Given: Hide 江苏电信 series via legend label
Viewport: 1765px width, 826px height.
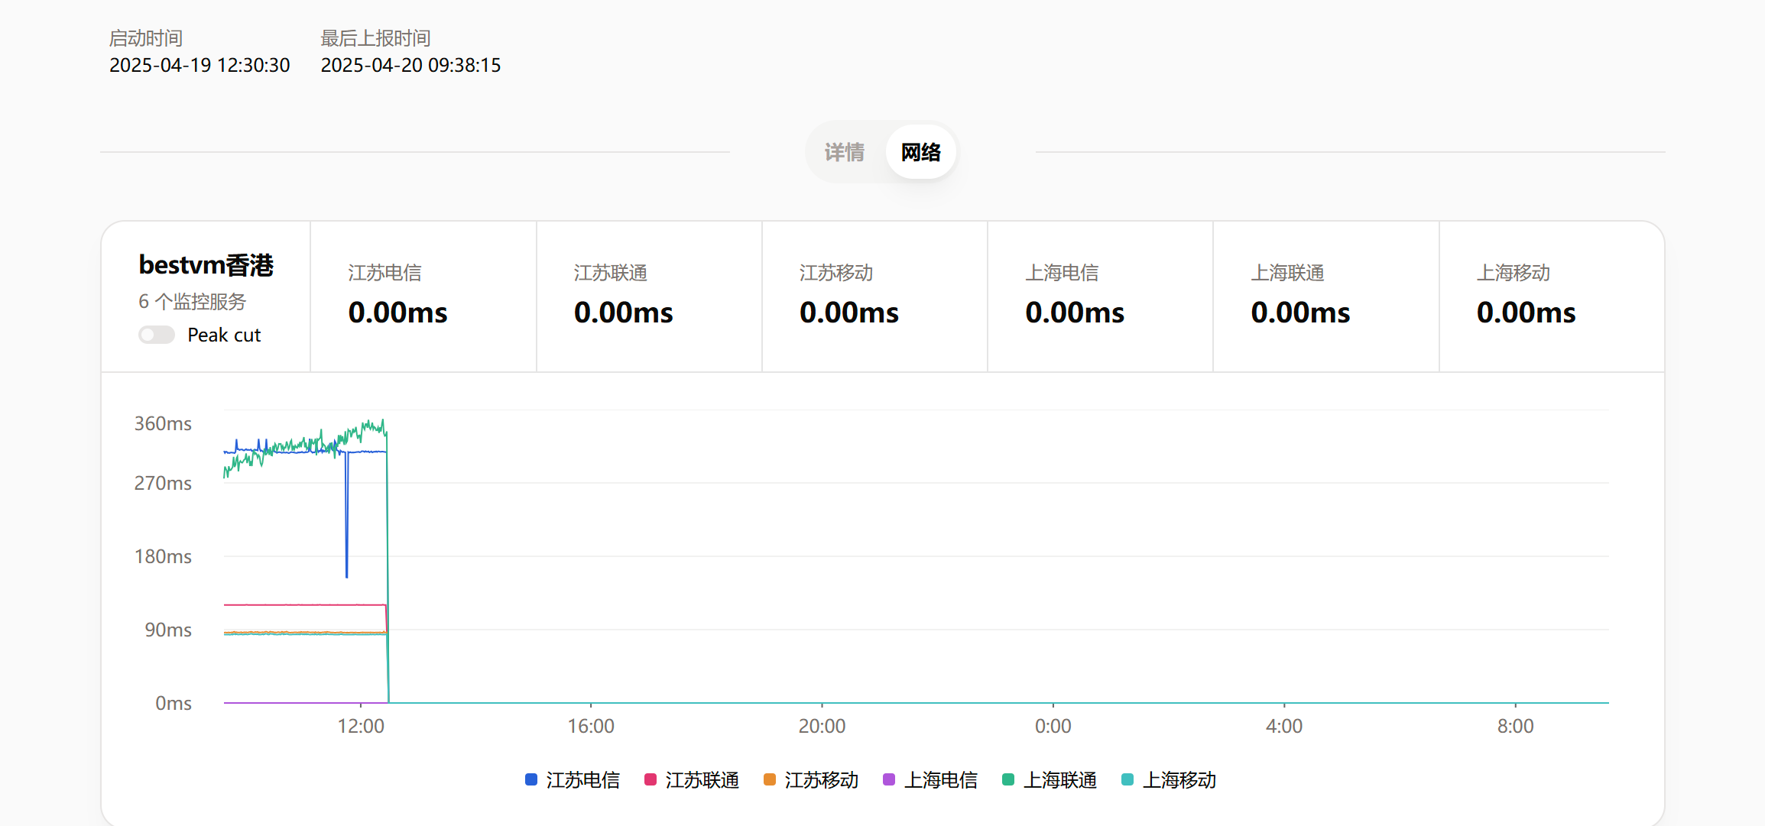Looking at the screenshot, I should point(582,779).
